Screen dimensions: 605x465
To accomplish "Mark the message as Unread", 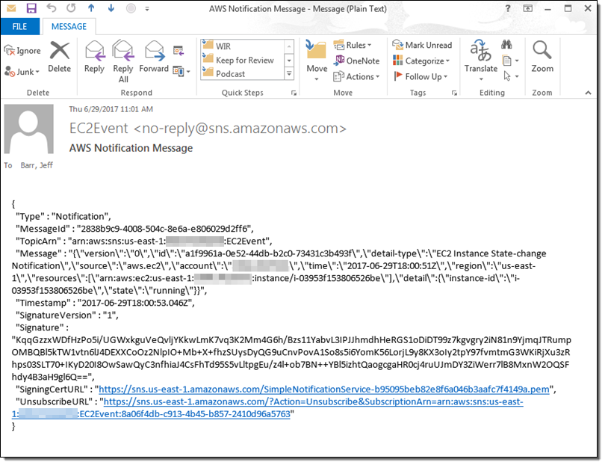I will tap(422, 45).
